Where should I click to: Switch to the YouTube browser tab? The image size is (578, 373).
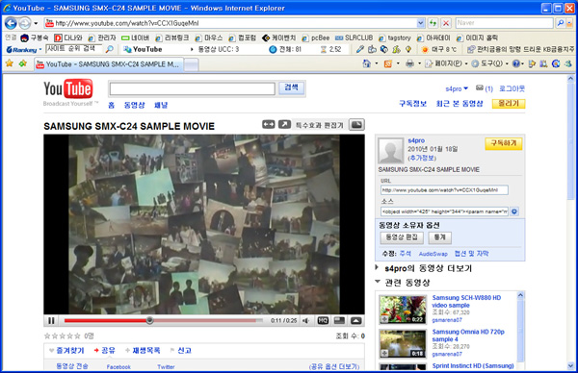point(109,64)
